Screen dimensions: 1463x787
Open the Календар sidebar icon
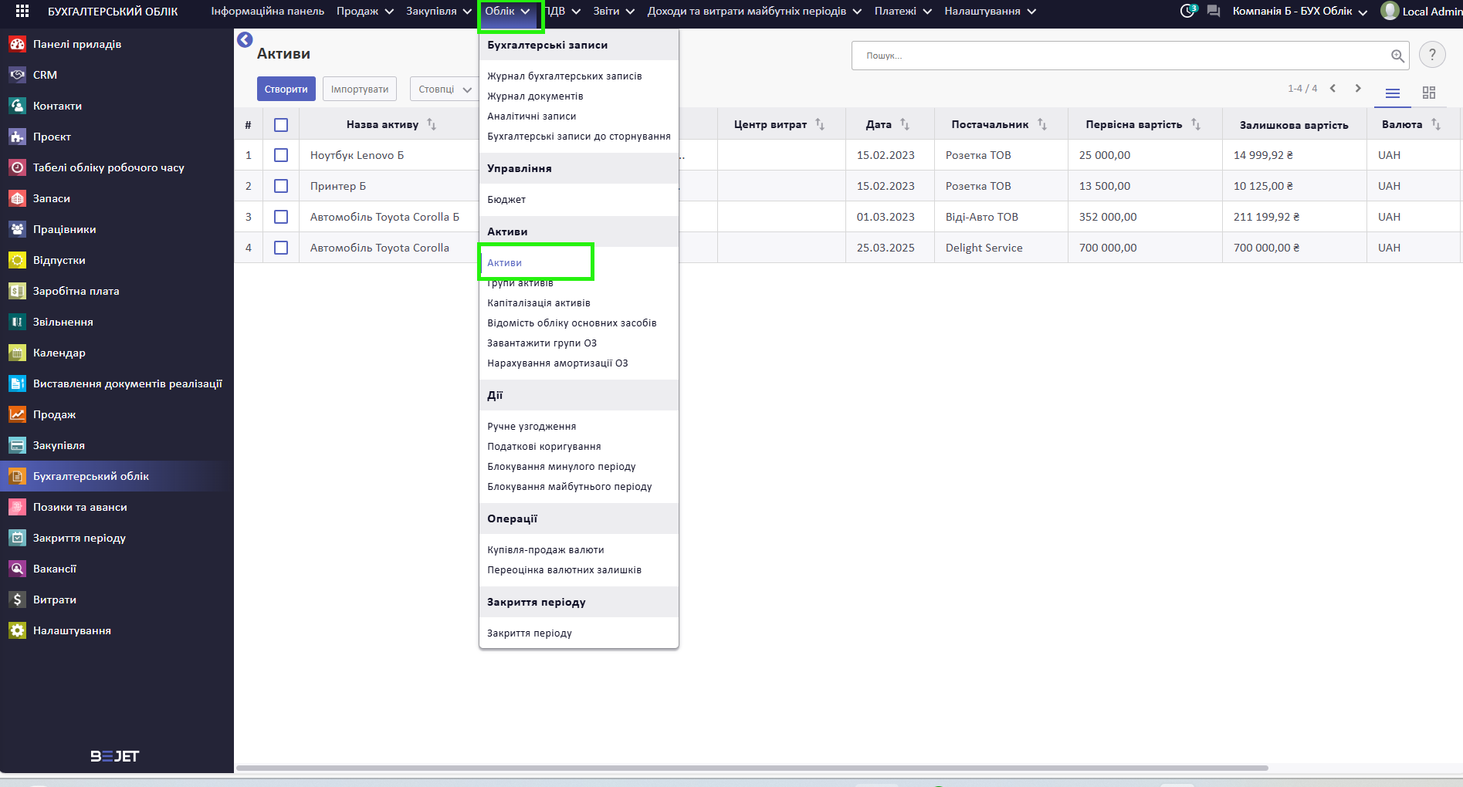(x=17, y=353)
